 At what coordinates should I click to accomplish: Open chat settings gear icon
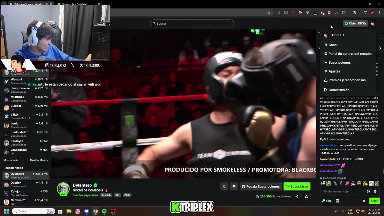click(364, 201)
